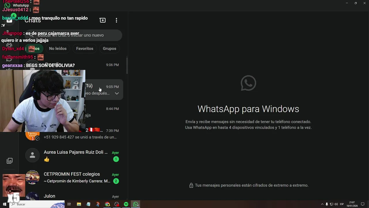Click the blue notepad app icon in taskbar
Screen dimensions: 369x208
[x=88, y=204]
